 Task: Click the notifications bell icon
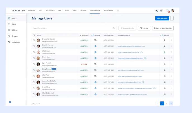168,11
